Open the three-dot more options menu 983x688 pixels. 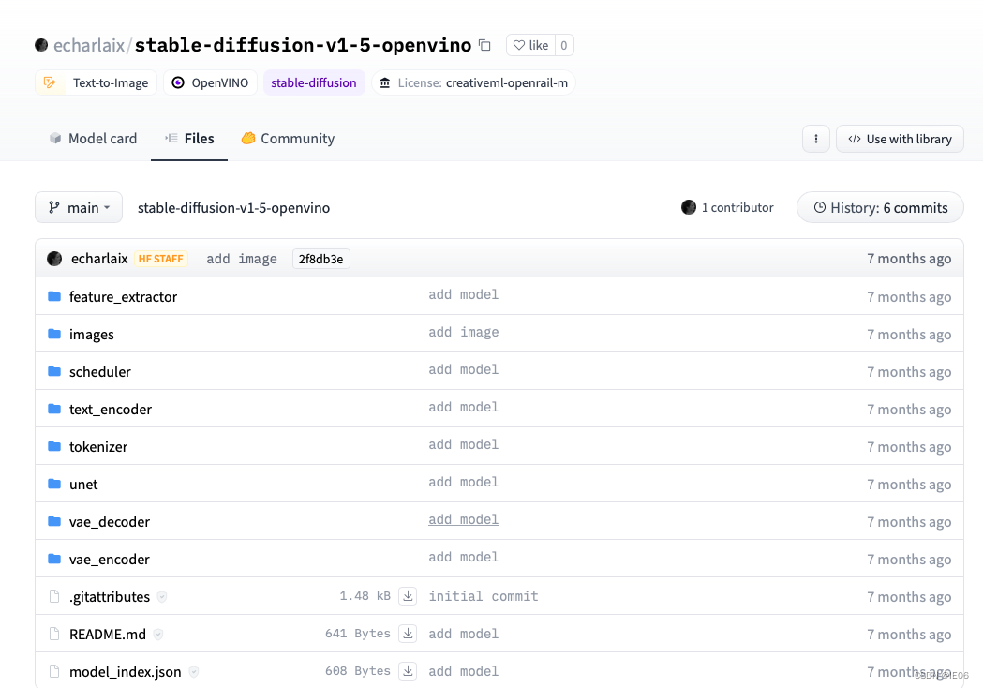[815, 139]
